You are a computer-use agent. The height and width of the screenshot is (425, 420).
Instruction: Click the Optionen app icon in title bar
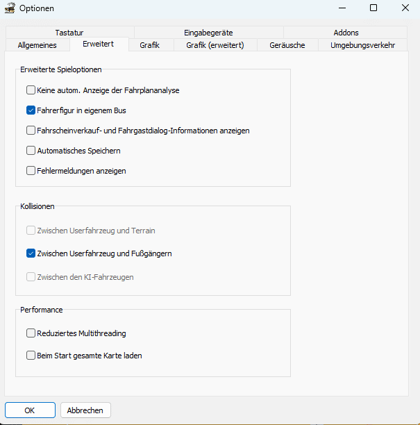(10, 8)
